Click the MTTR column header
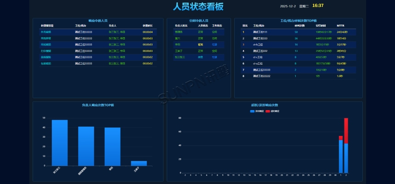This screenshot has width=395, height=184. pyautogui.click(x=340, y=26)
